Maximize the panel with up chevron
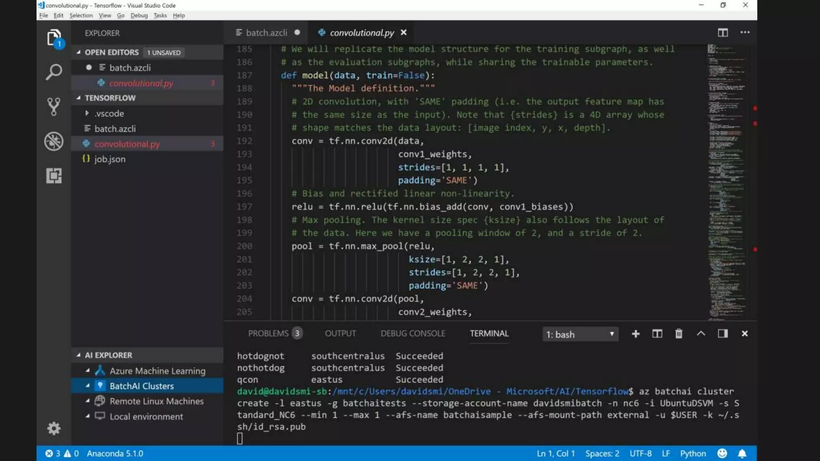820x461 pixels. [701, 333]
